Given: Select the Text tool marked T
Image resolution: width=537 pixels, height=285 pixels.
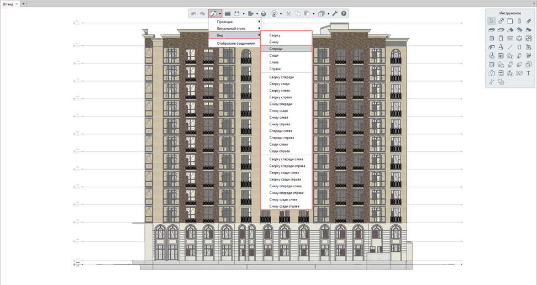Looking at the screenshot, I should pos(529,73).
